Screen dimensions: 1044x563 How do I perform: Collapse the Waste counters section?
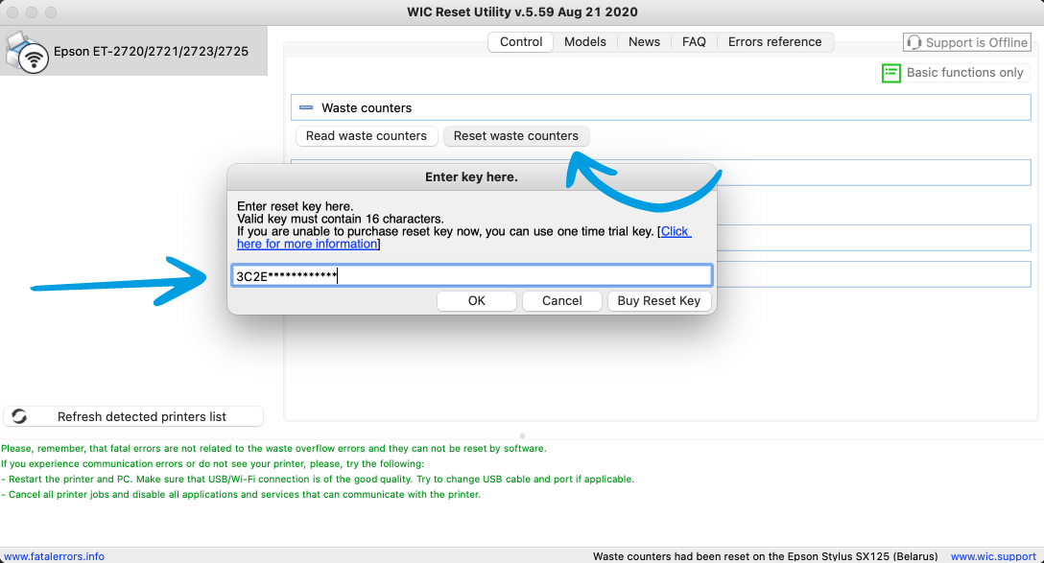tap(305, 107)
